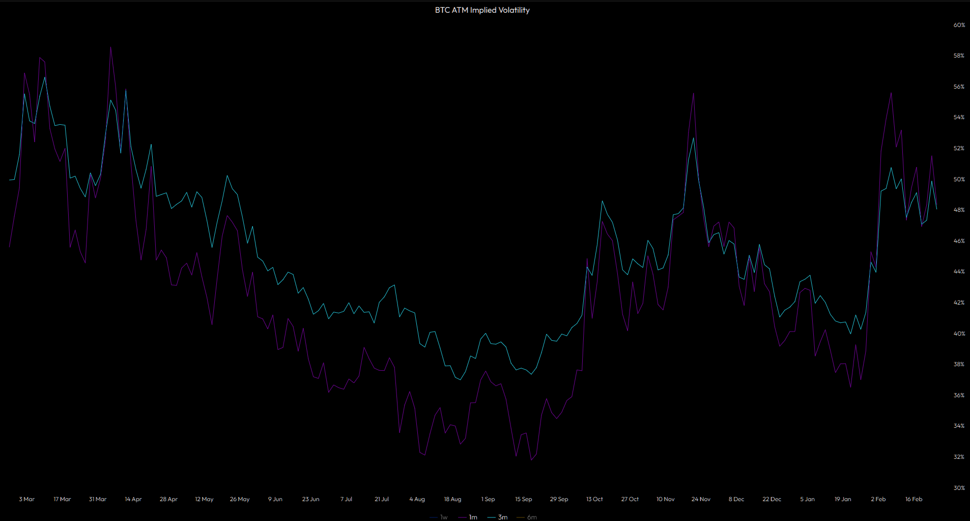Screen dimensions: 970x521
Task: Click the 24 Nov x-axis label
Action: click(x=701, y=499)
